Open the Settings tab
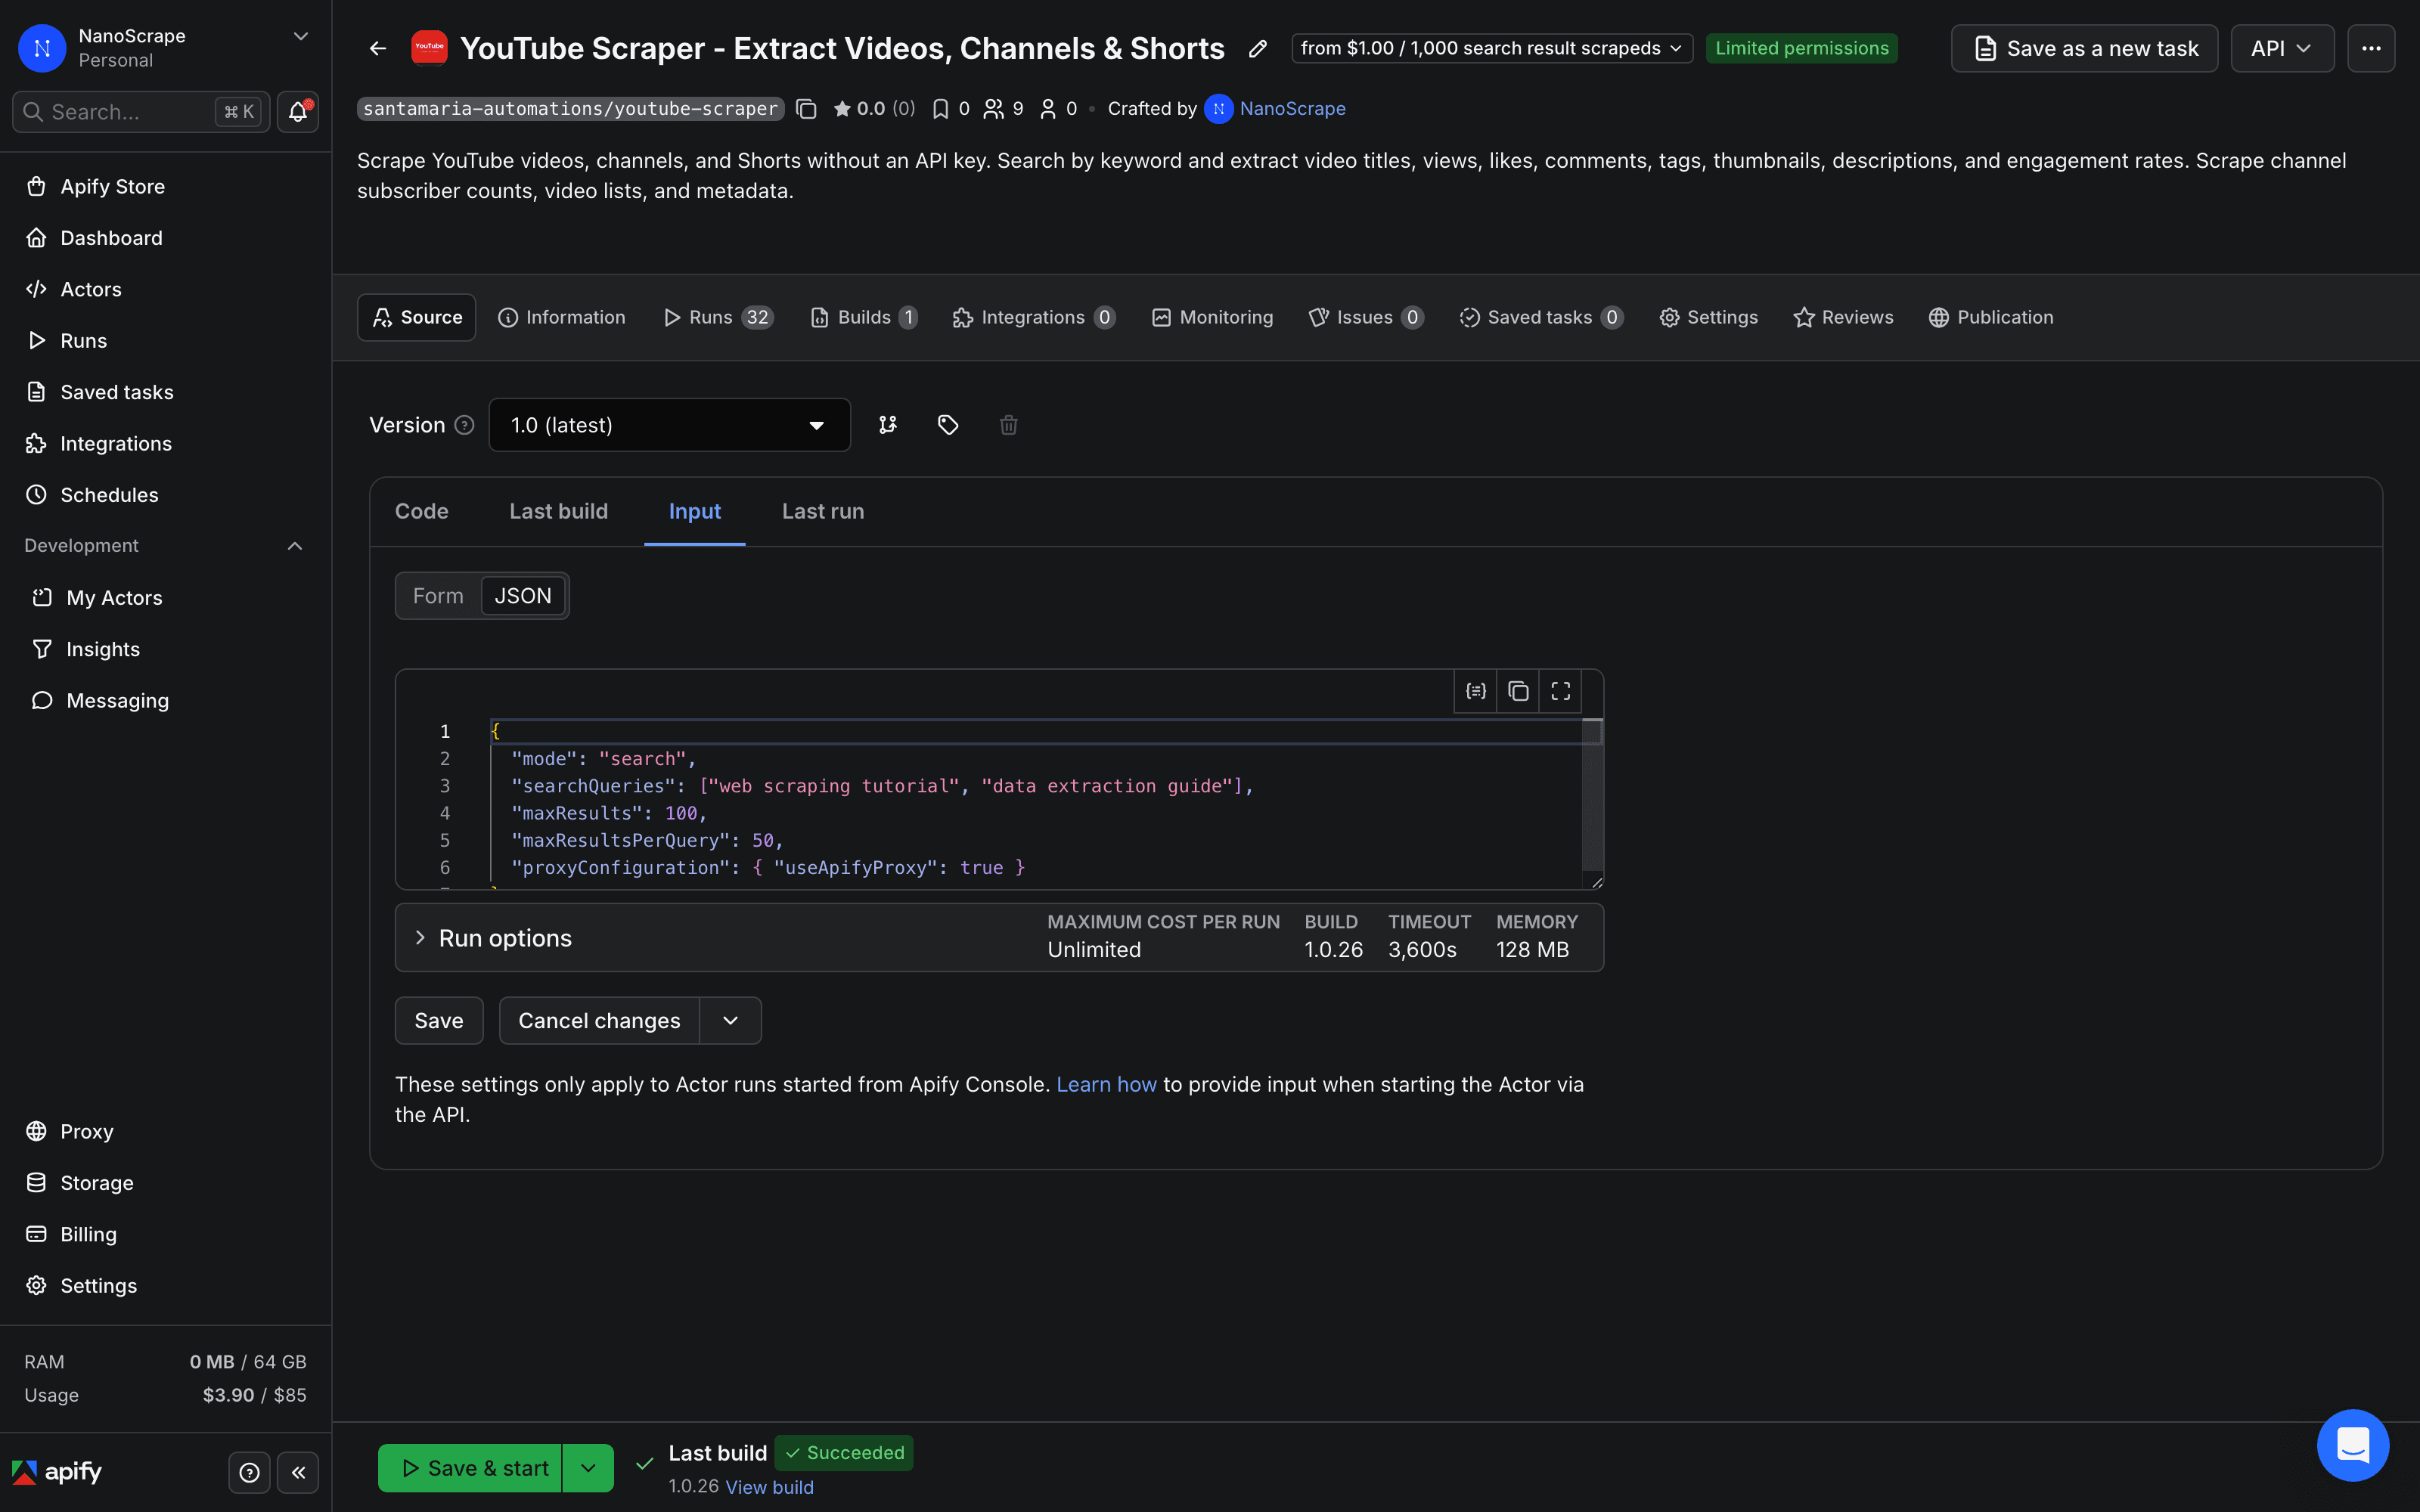The height and width of the screenshot is (1512, 2420). click(1708, 317)
